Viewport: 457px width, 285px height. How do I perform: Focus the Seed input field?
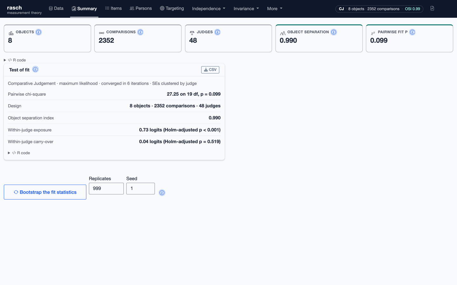pyautogui.click(x=141, y=188)
